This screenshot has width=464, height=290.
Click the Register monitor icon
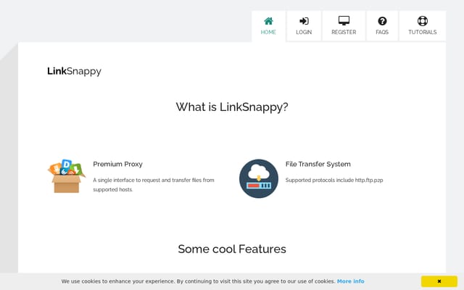point(344,21)
